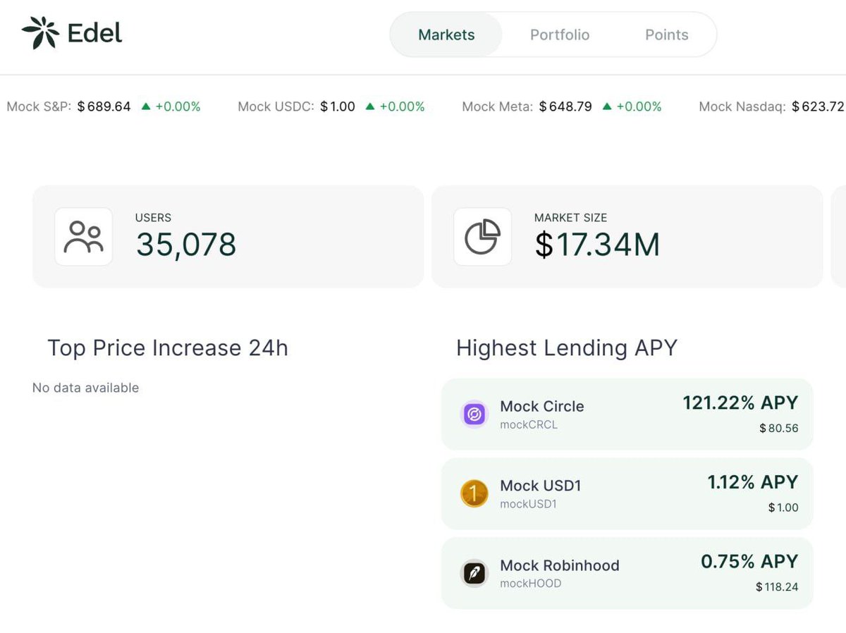This screenshot has width=846, height=633.
Task: Open the Points tab
Action: coord(666,35)
